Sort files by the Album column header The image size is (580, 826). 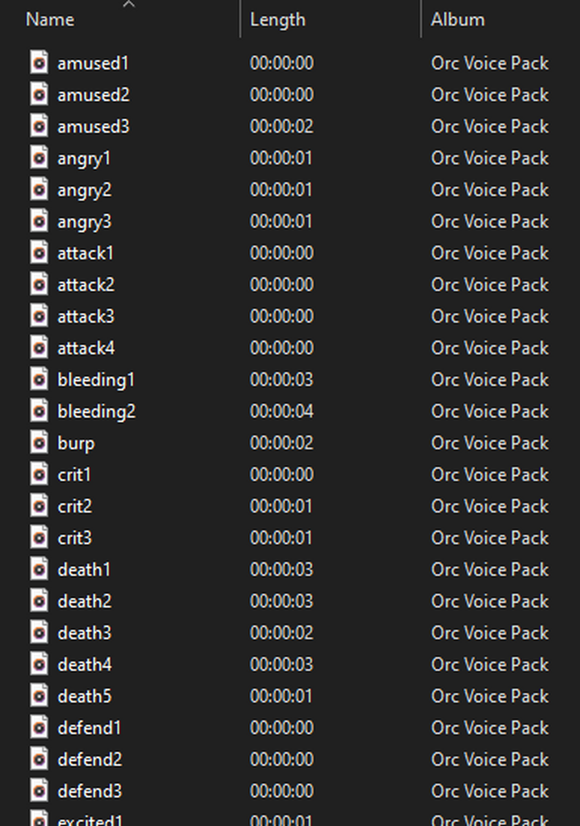point(458,19)
